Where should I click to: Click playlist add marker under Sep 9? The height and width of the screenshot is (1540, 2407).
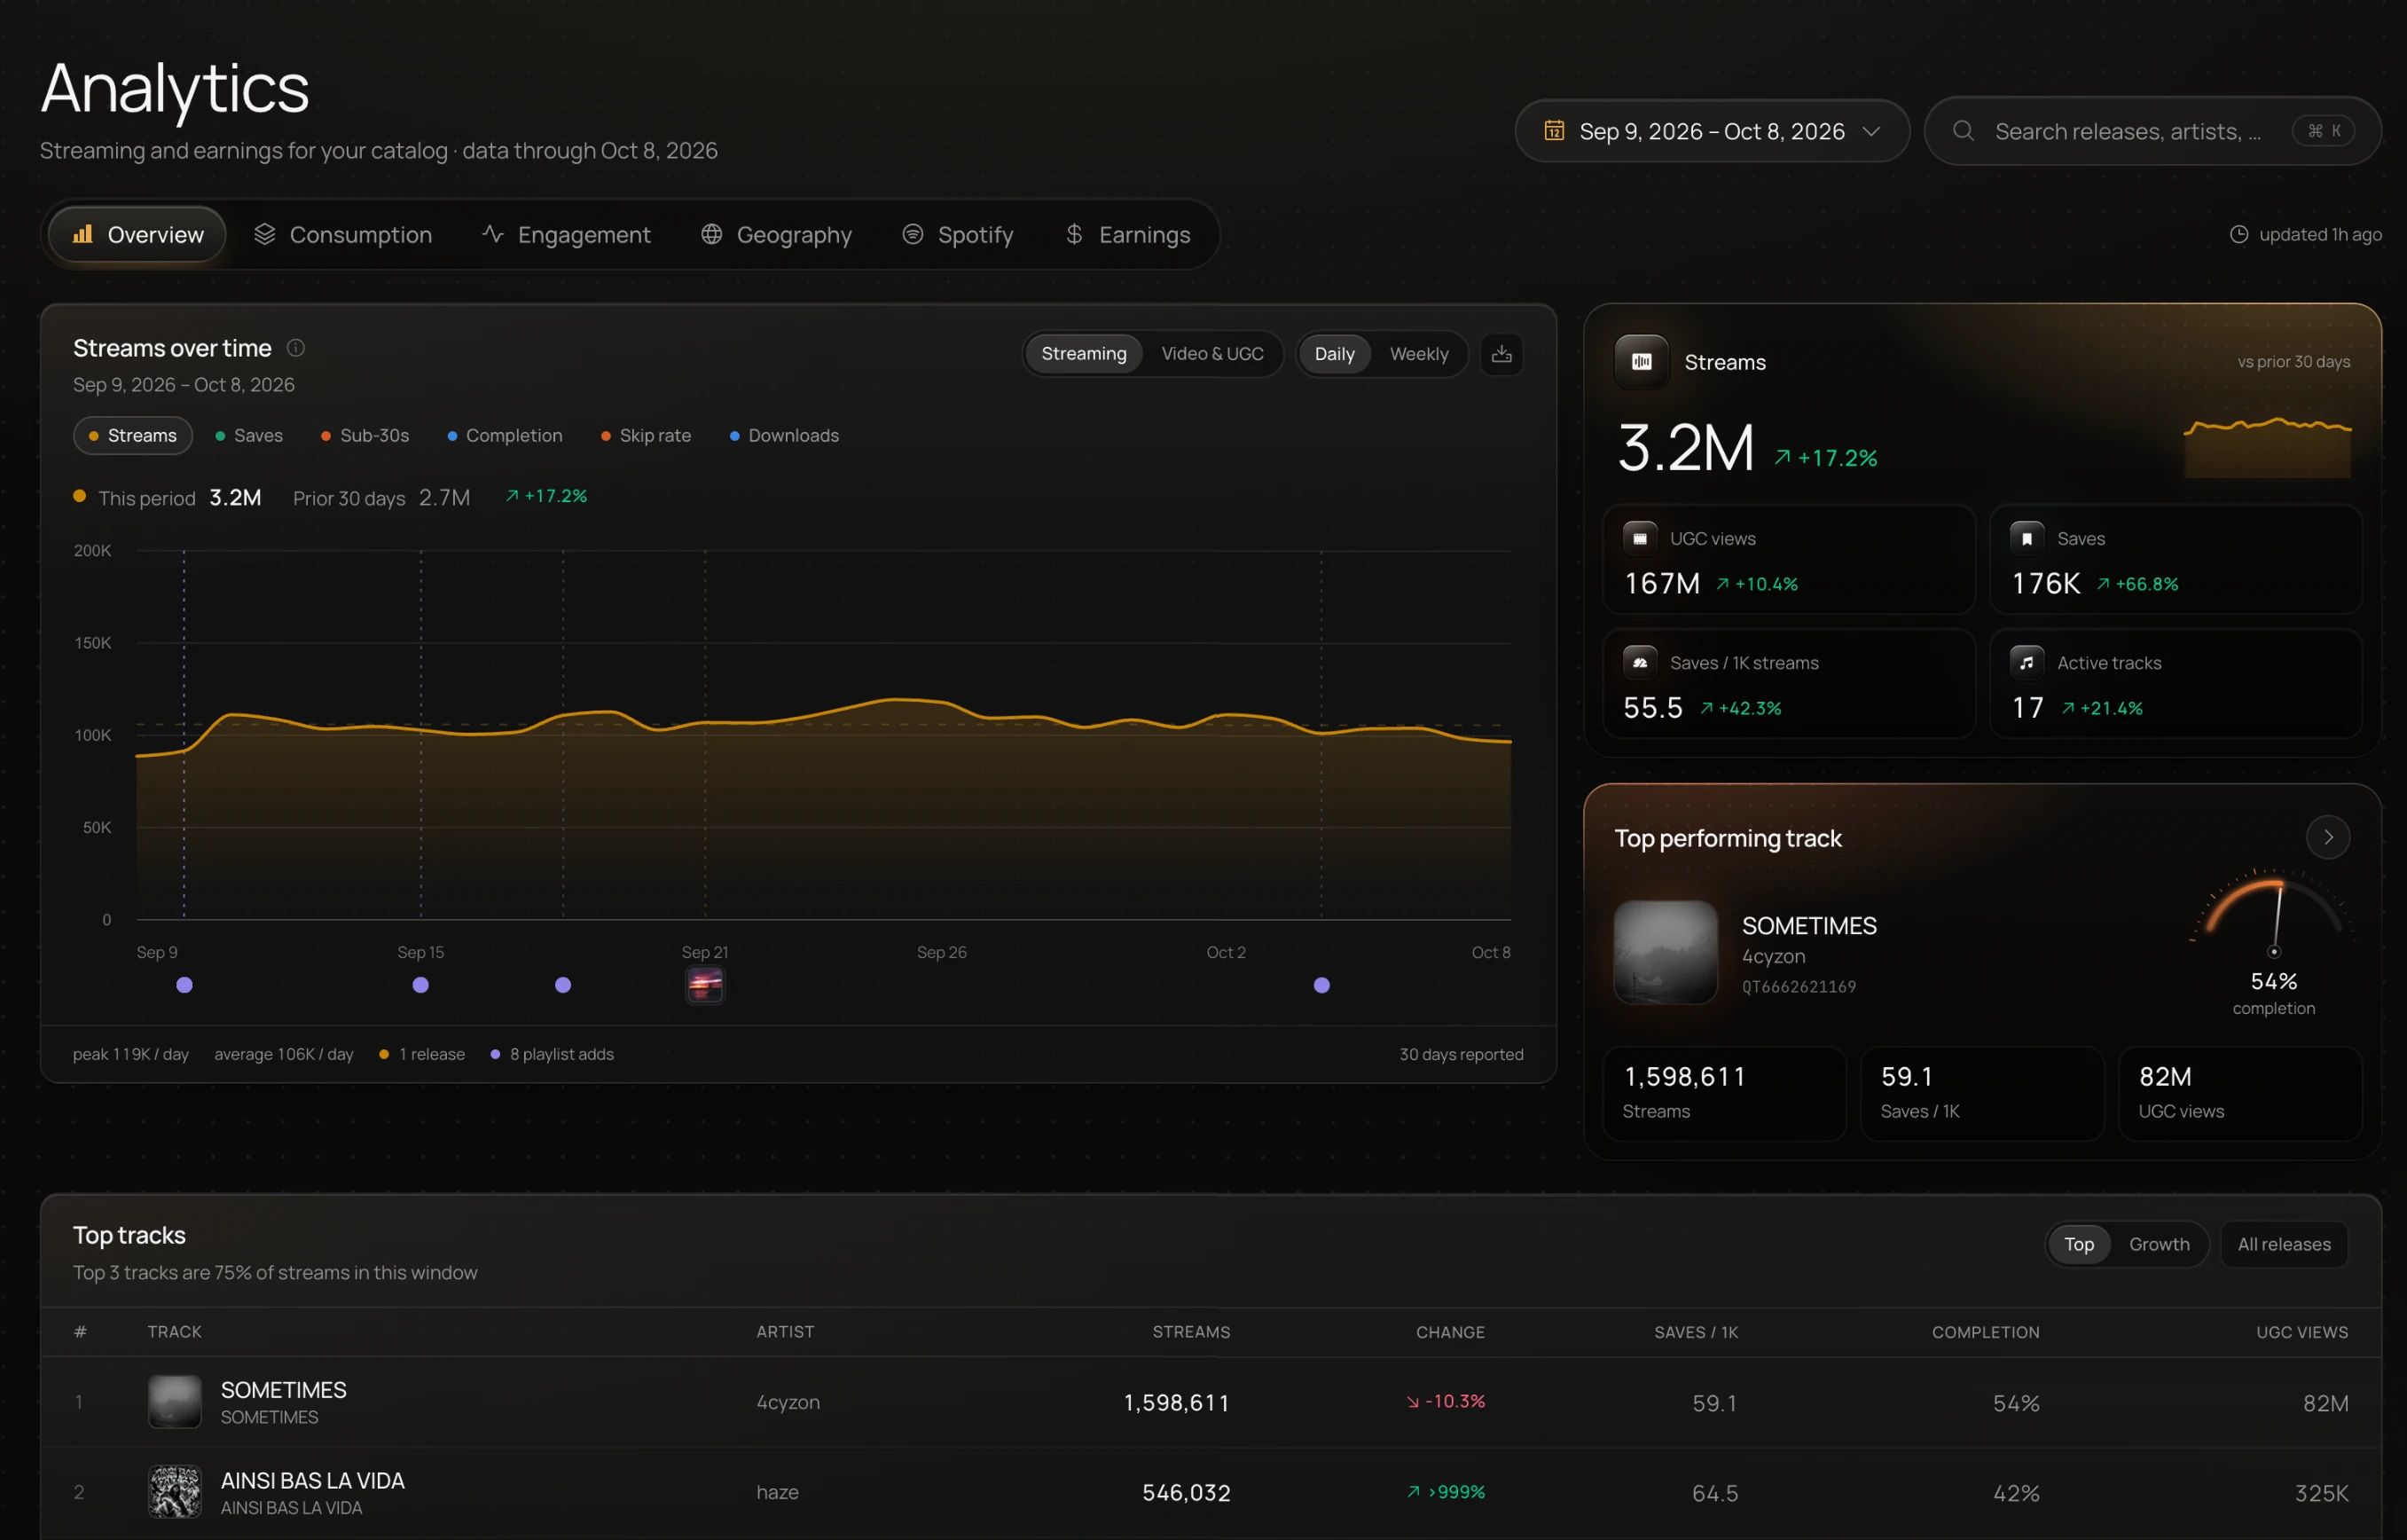pos(184,985)
